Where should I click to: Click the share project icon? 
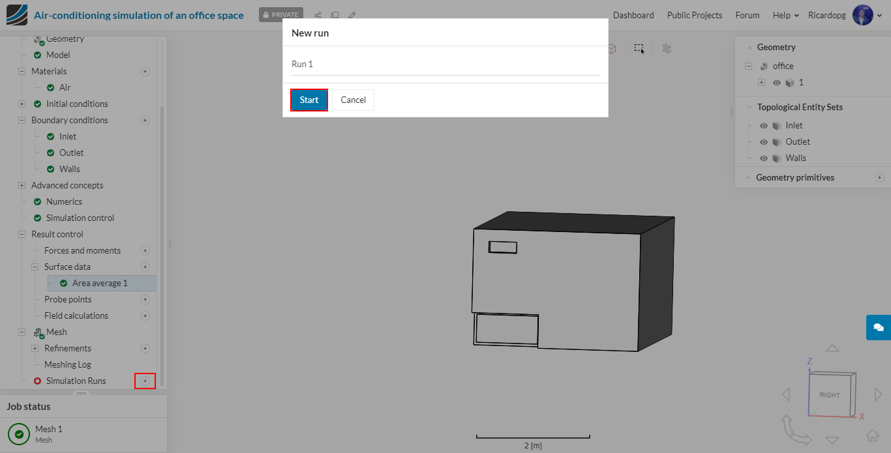(318, 15)
